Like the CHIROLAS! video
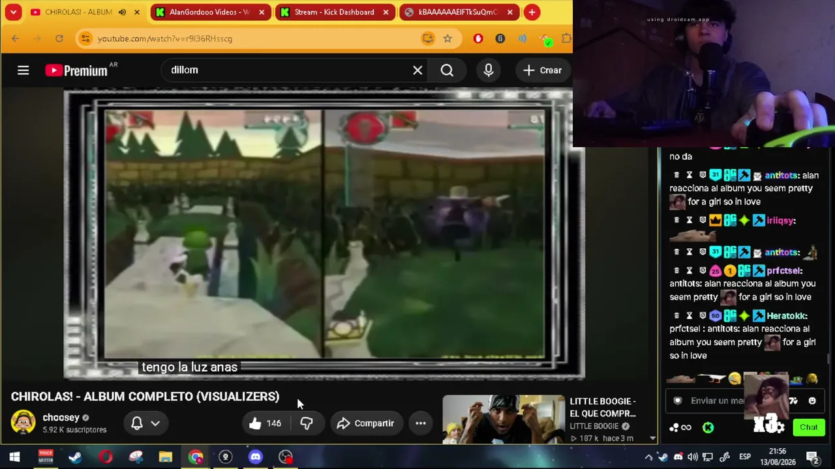Image resolution: width=835 pixels, height=469 pixels. [265, 423]
